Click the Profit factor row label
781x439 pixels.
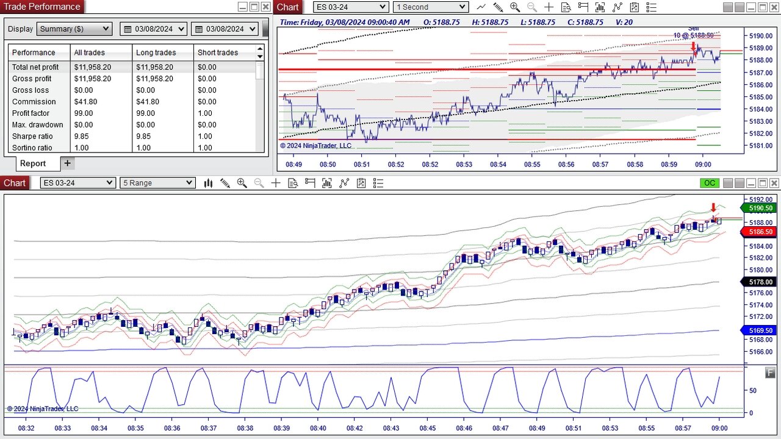coord(31,113)
